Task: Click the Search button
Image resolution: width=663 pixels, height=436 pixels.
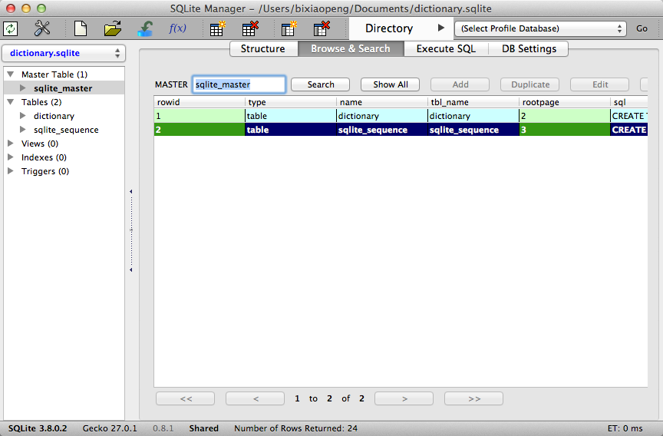Action: point(321,84)
